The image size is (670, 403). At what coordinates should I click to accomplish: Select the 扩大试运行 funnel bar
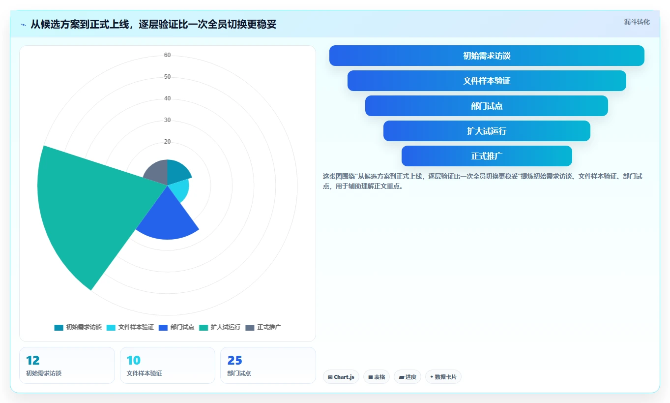coord(487,131)
